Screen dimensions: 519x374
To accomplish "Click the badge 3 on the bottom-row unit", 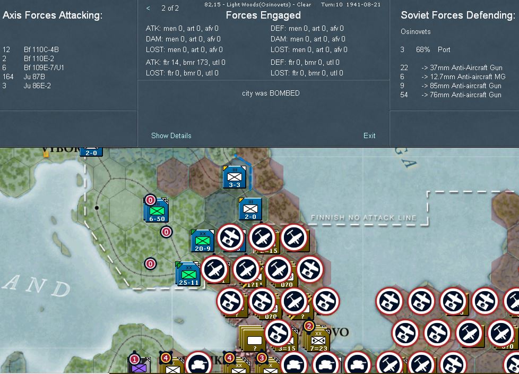I will [262, 358].
